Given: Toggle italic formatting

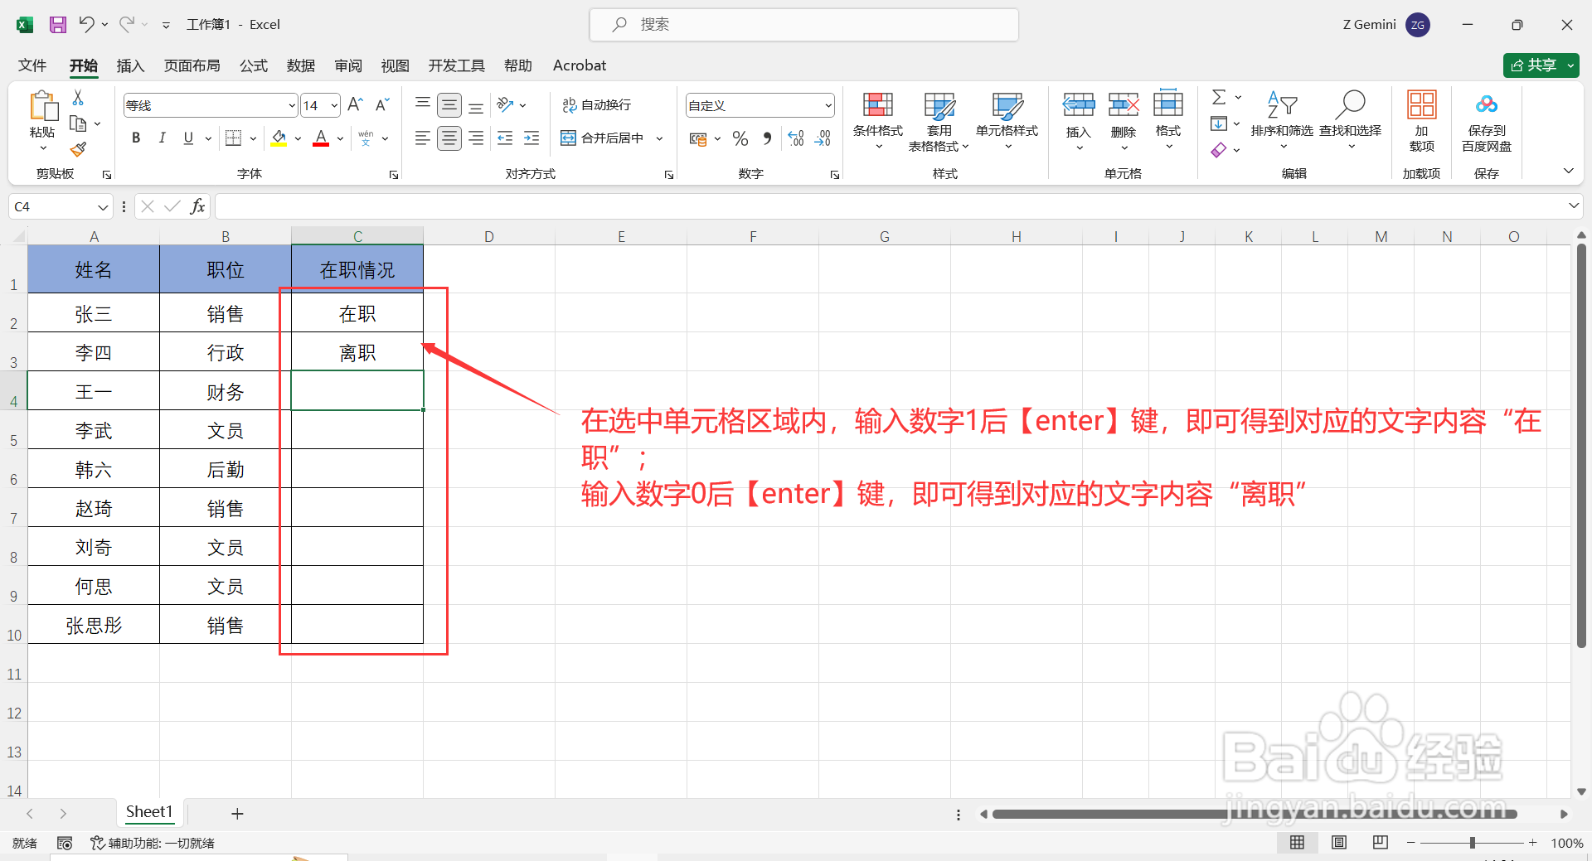Looking at the screenshot, I should coord(163,138).
